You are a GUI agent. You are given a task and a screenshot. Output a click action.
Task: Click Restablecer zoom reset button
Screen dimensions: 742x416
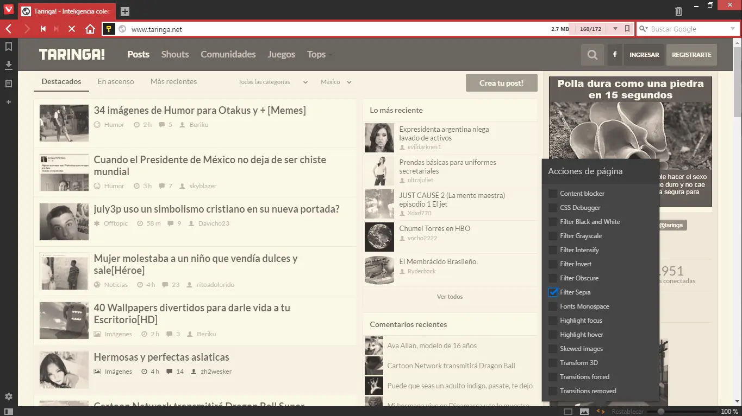coord(628,412)
